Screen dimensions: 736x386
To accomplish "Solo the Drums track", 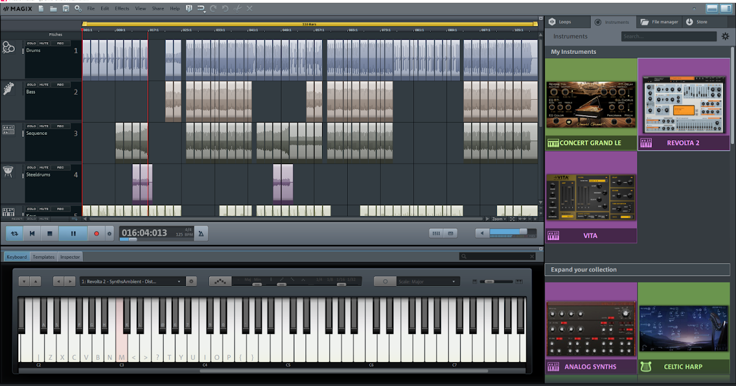I will tap(31, 43).
